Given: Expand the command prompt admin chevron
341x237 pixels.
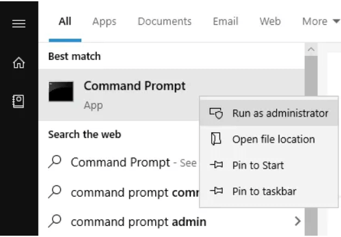Looking at the screenshot, I should pos(297,221).
